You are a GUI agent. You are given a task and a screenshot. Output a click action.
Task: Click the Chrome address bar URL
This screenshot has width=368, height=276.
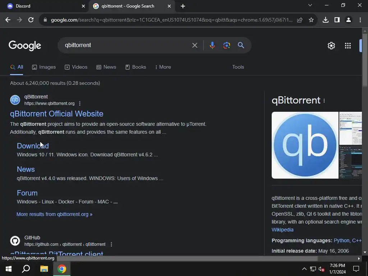click(x=171, y=20)
